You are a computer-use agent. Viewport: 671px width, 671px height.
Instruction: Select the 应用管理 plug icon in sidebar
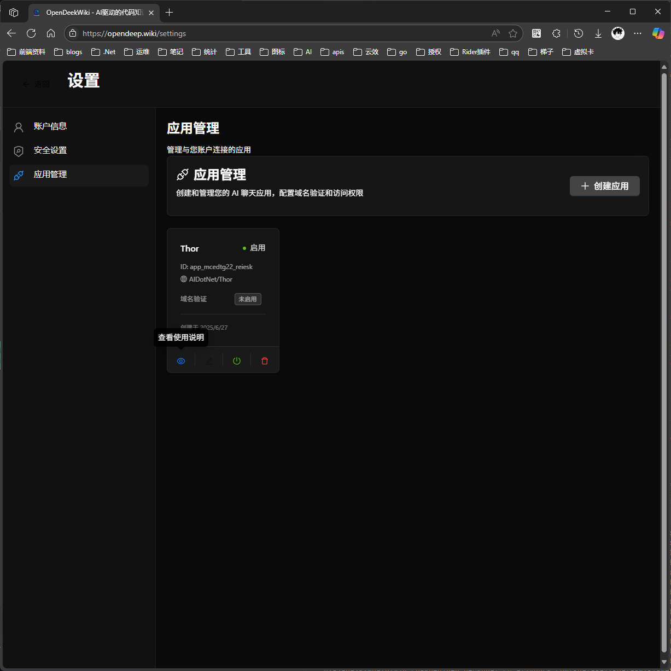19,175
